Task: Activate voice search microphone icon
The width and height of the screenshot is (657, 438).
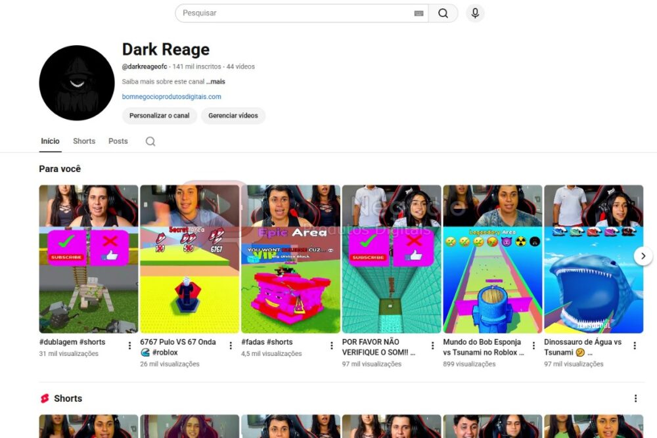Action: [475, 13]
